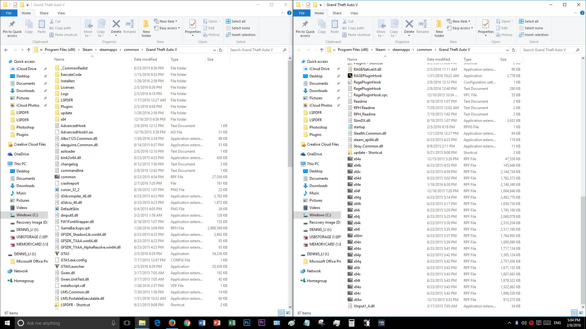Viewport: 586px width, 329px height.
Task: Click Pin to Quick access in right window
Action: [x=305, y=28]
